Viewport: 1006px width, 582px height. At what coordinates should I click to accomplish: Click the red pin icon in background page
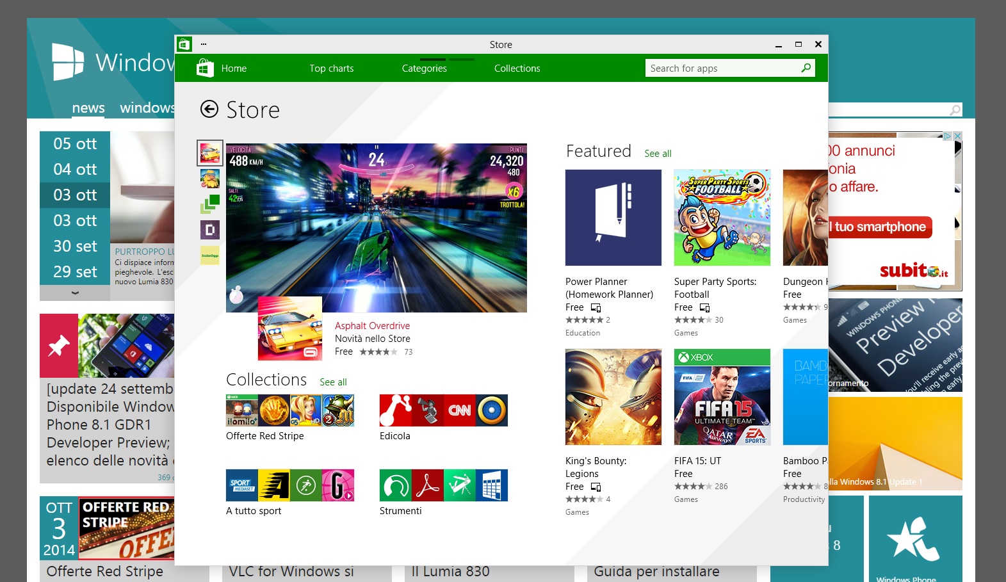click(x=59, y=346)
